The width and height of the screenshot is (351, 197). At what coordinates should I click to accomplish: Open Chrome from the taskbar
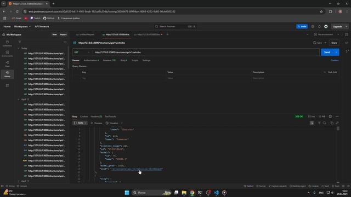coord(192,193)
